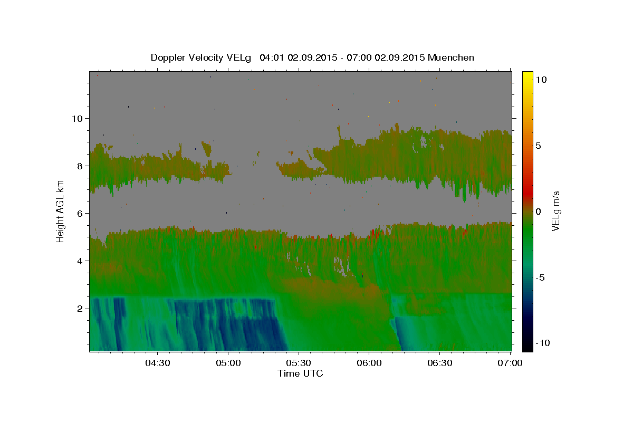Click the dark blue section of the colorbar
The width and height of the screenshot is (633, 422).
527,316
